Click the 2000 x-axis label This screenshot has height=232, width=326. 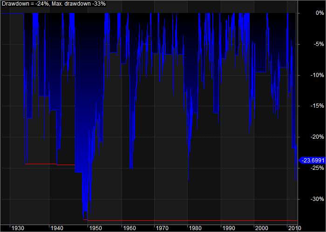pos(262,228)
